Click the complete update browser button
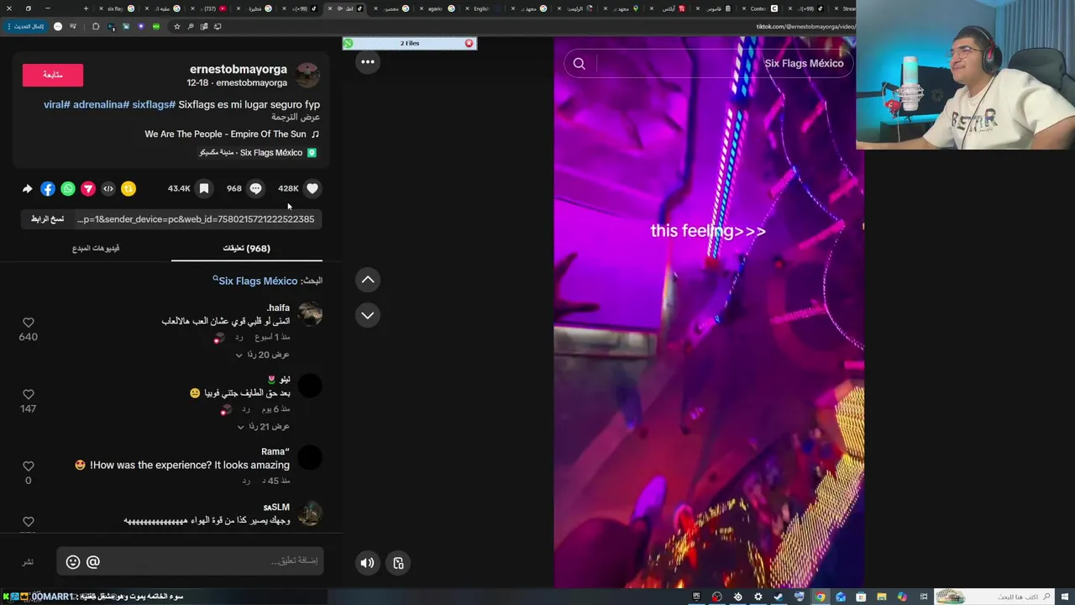1075x605 pixels. click(x=25, y=26)
